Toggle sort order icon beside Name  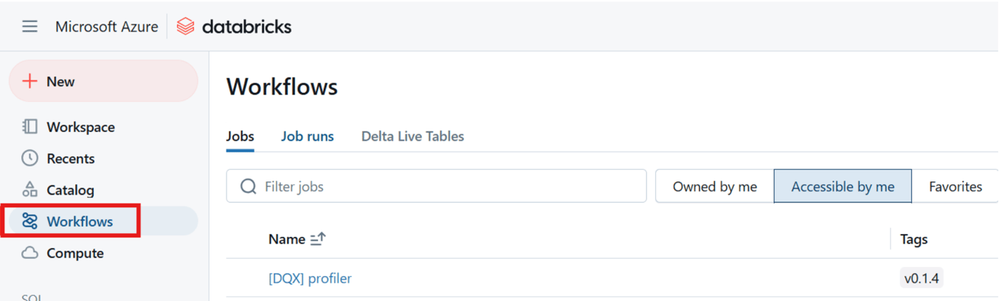click(318, 239)
